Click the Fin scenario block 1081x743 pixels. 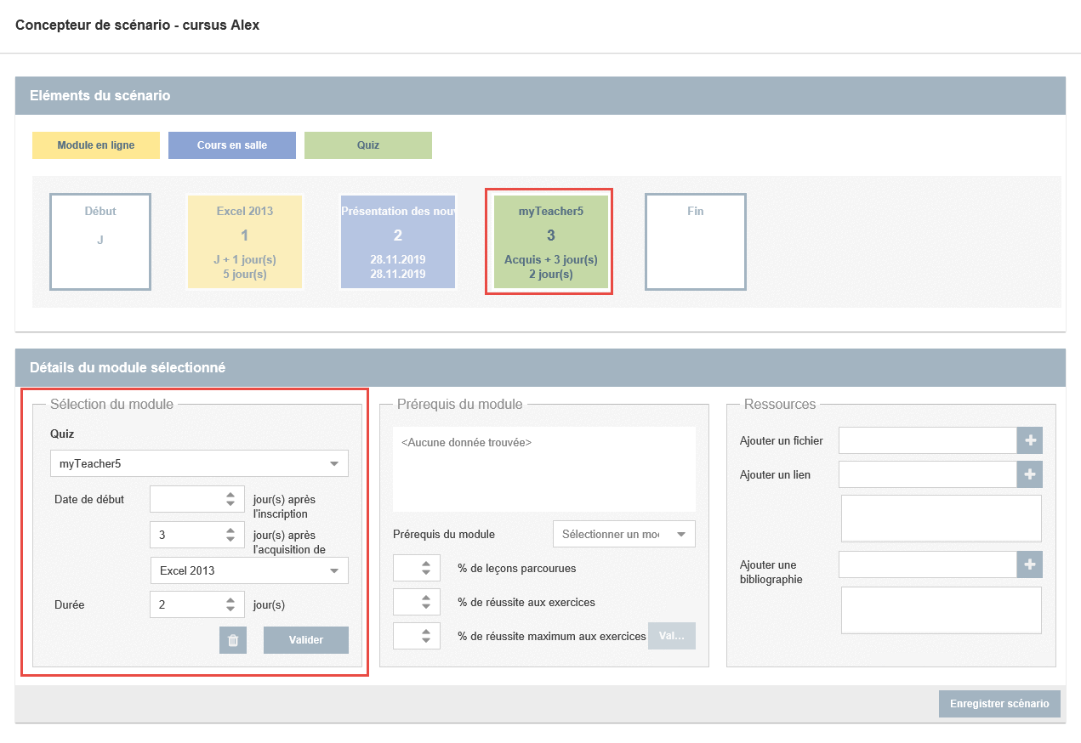tap(695, 241)
